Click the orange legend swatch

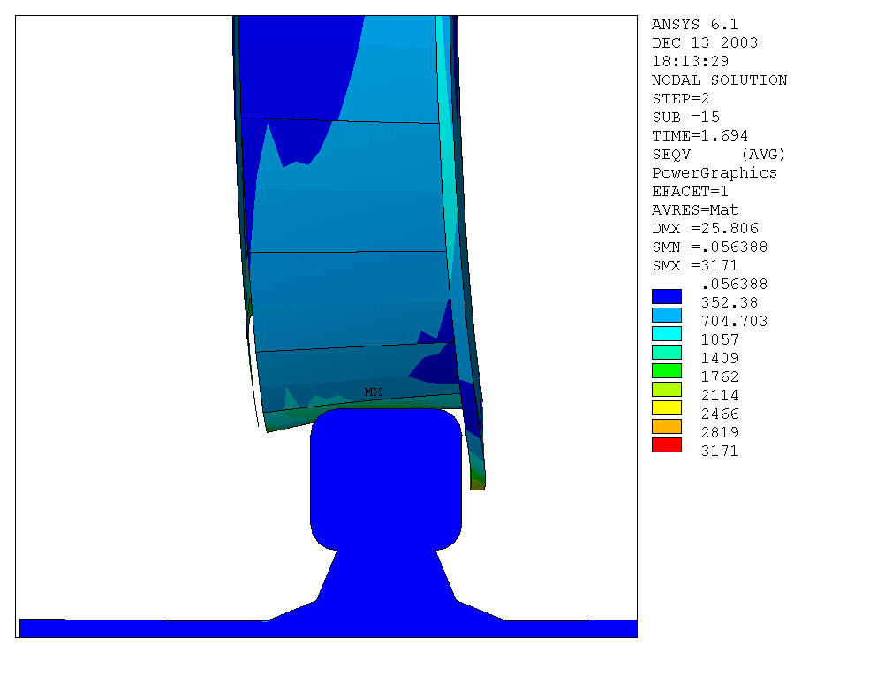click(666, 427)
